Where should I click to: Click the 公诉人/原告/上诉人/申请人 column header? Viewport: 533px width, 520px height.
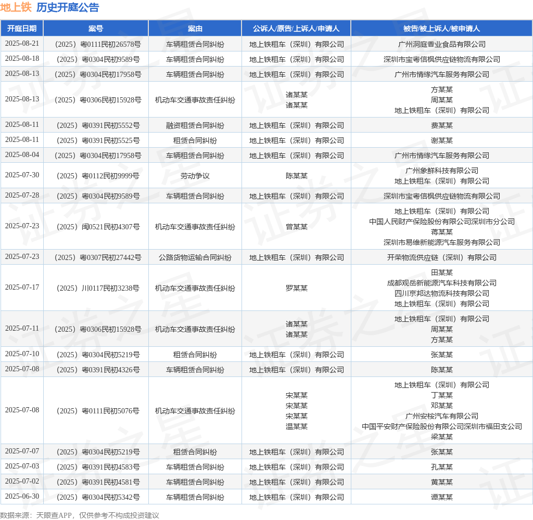click(x=296, y=29)
